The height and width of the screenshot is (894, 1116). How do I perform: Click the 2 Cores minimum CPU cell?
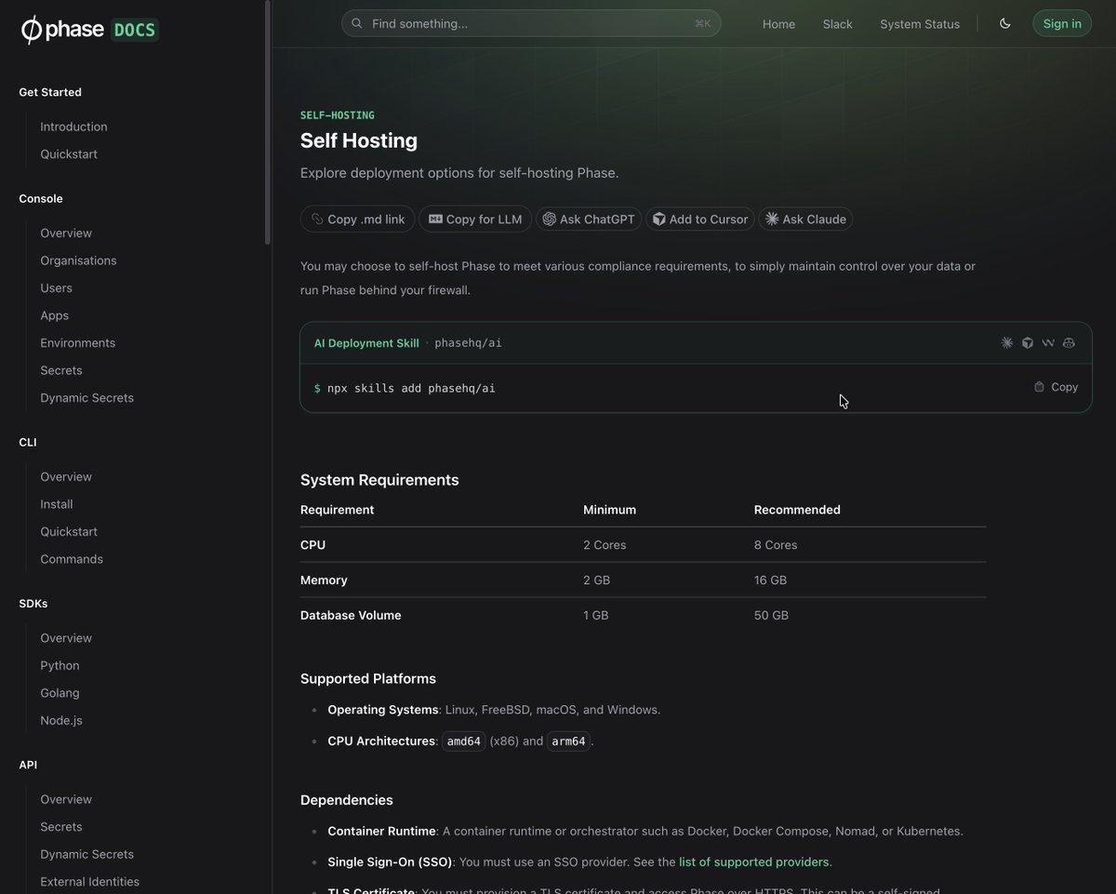click(604, 545)
